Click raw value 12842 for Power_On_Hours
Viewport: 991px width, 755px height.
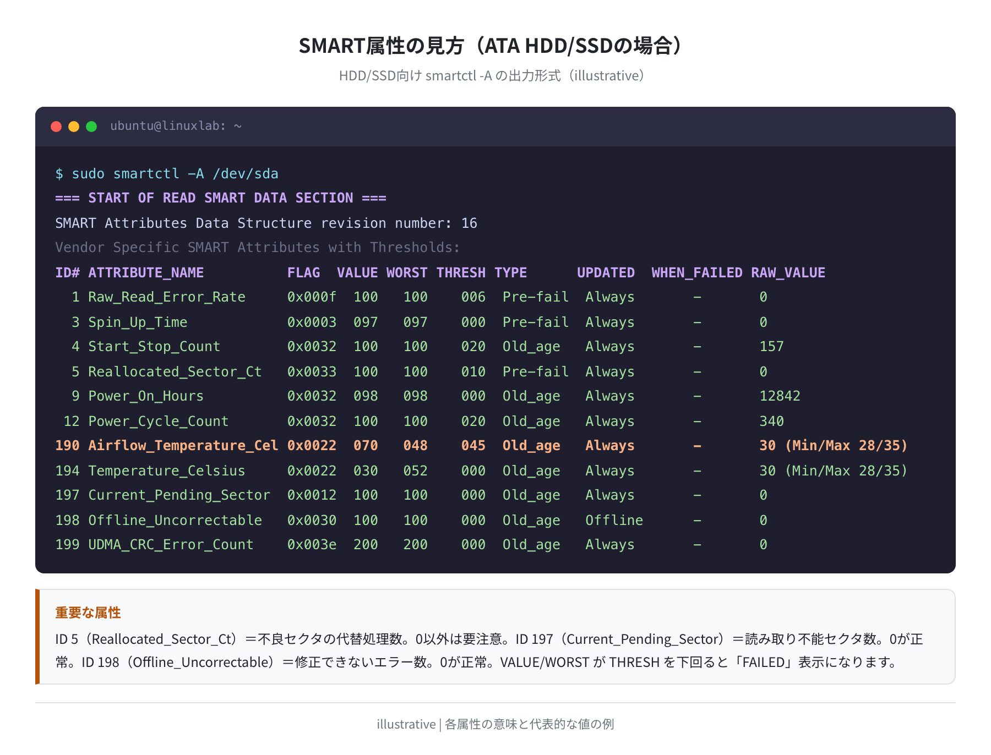tap(780, 396)
